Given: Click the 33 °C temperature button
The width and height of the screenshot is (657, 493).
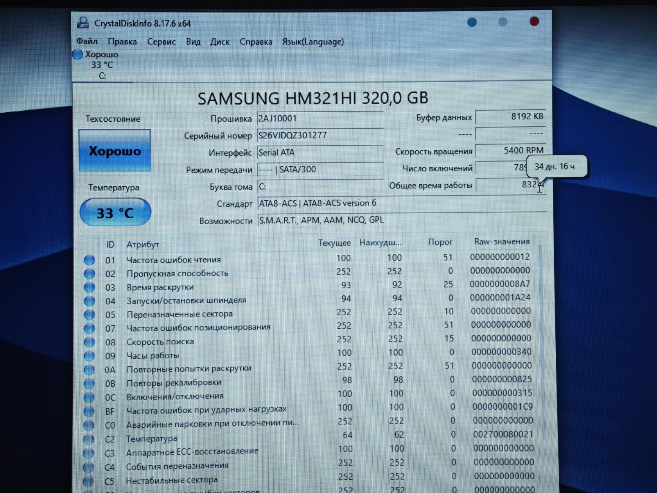Looking at the screenshot, I should (115, 212).
